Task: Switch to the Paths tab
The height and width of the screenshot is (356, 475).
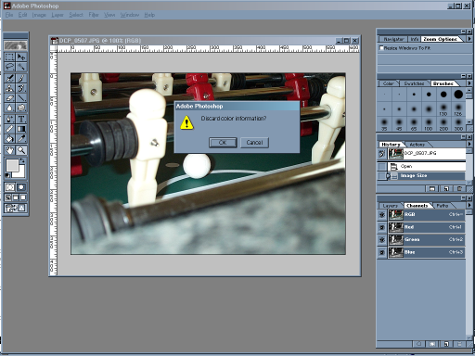Action: 443,206
